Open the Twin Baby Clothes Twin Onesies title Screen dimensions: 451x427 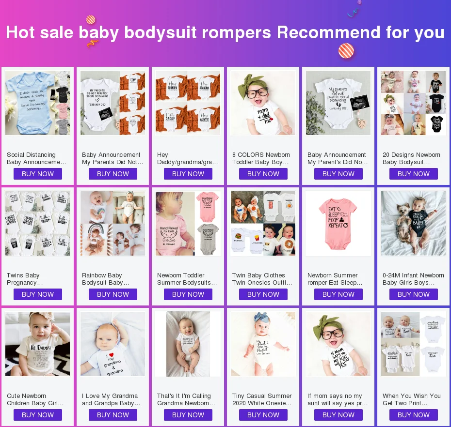point(262,279)
